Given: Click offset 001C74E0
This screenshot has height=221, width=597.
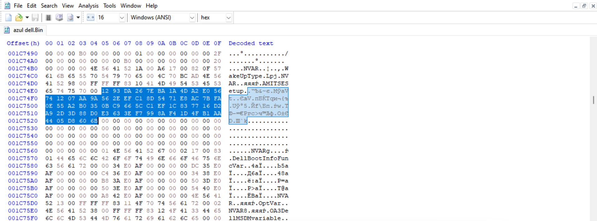Looking at the screenshot, I should (23, 91).
